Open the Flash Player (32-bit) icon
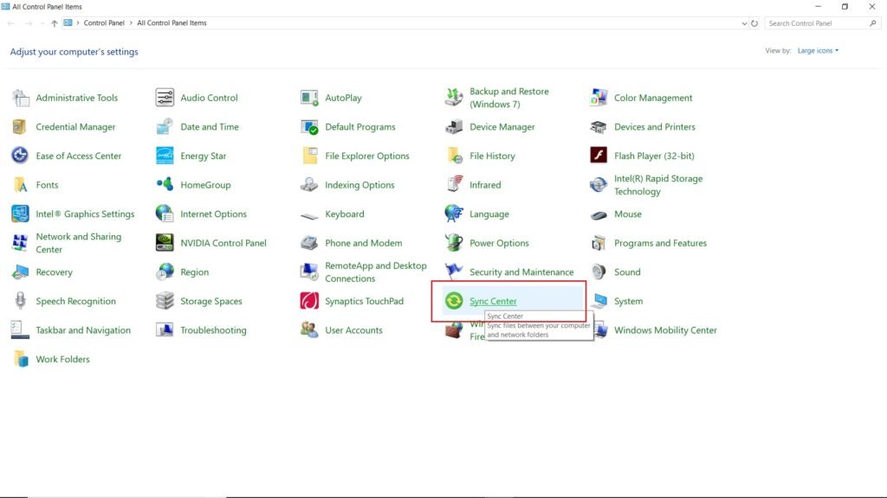Image resolution: width=887 pixels, height=498 pixels. point(599,155)
